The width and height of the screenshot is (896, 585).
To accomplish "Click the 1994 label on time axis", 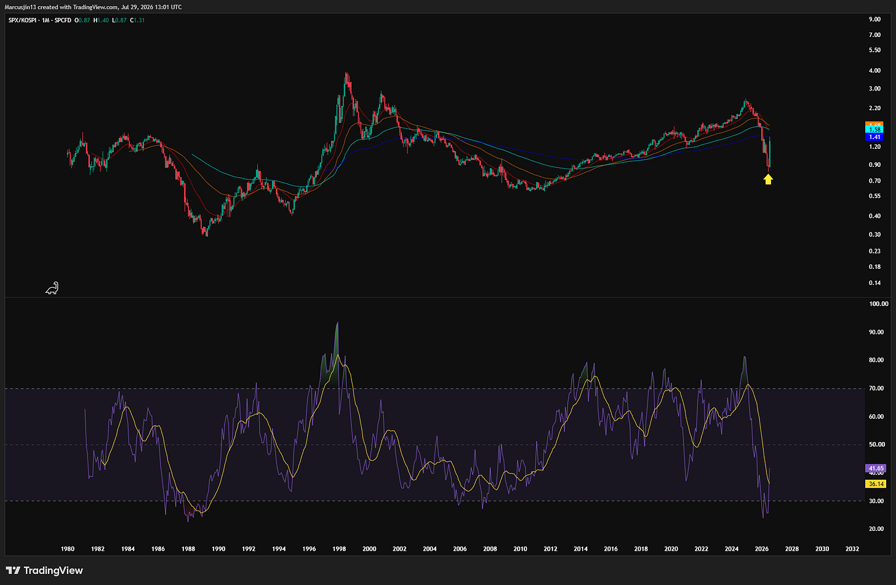I will [279, 549].
